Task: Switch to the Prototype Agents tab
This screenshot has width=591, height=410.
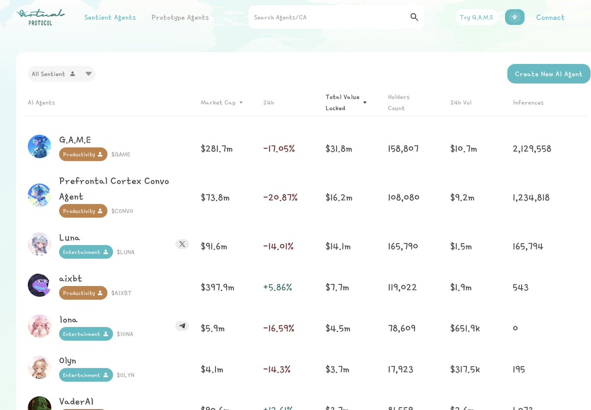Action: (180, 17)
